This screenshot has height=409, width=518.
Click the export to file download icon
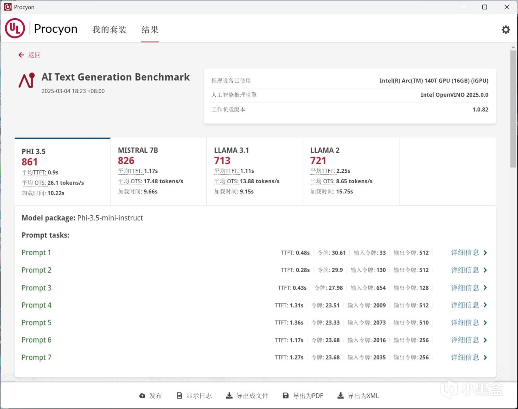(229, 396)
